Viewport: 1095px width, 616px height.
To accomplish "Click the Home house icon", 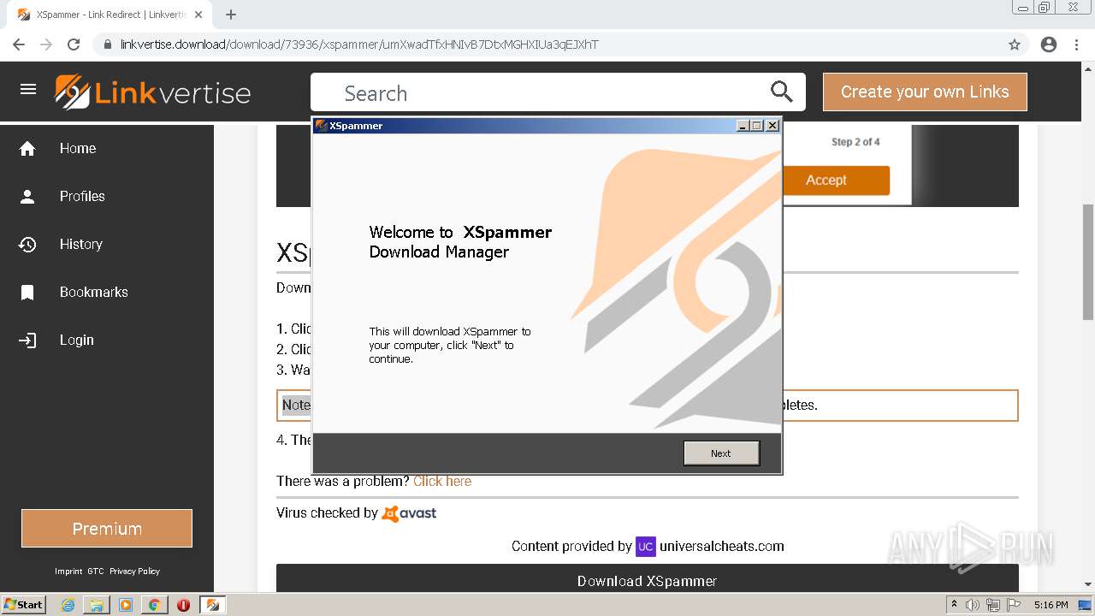I will [x=27, y=149].
